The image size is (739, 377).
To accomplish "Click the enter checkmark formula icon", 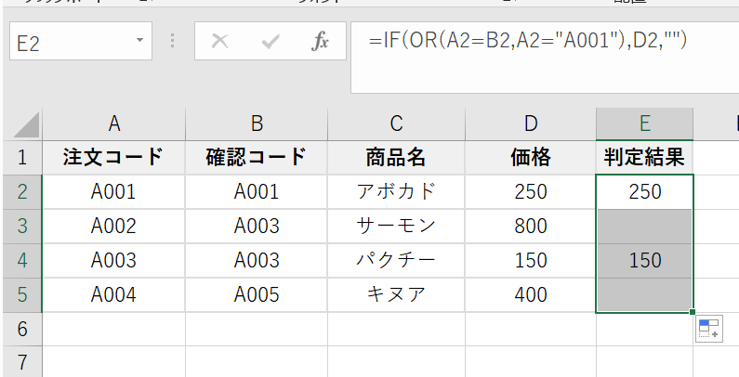I will coord(271,42).
